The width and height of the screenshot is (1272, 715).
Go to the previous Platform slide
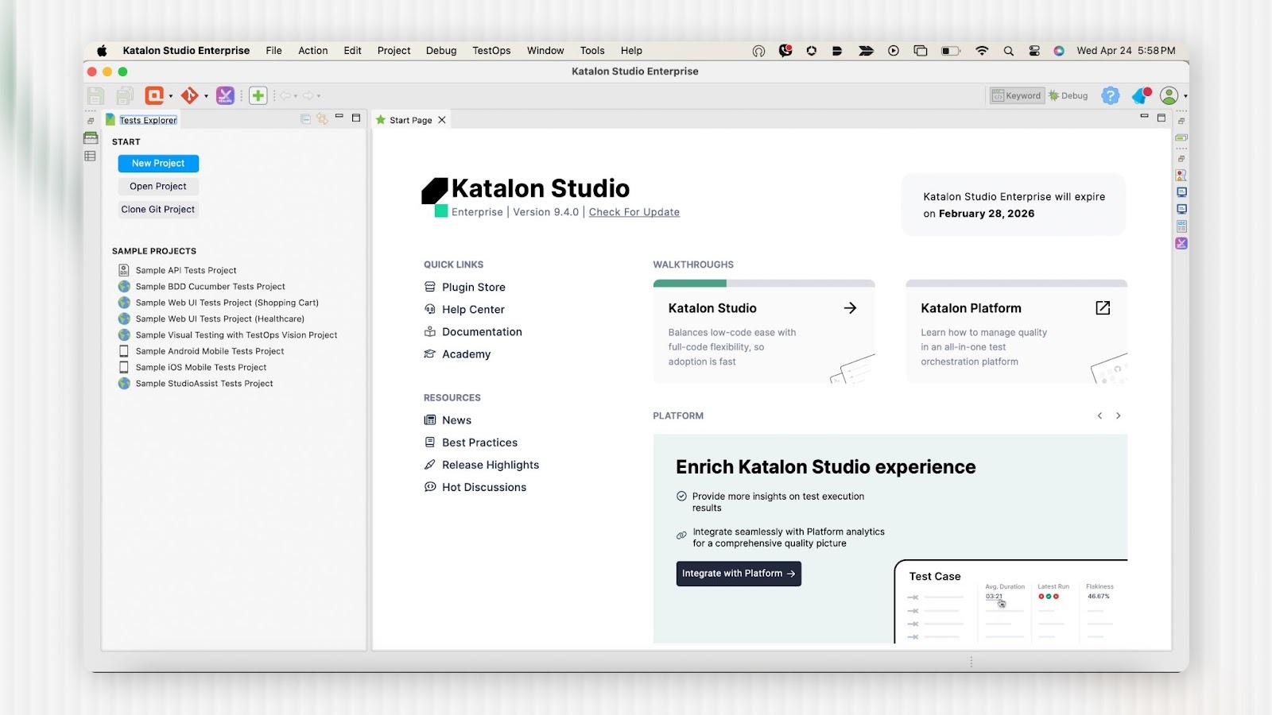click(x=1099, y=416)
